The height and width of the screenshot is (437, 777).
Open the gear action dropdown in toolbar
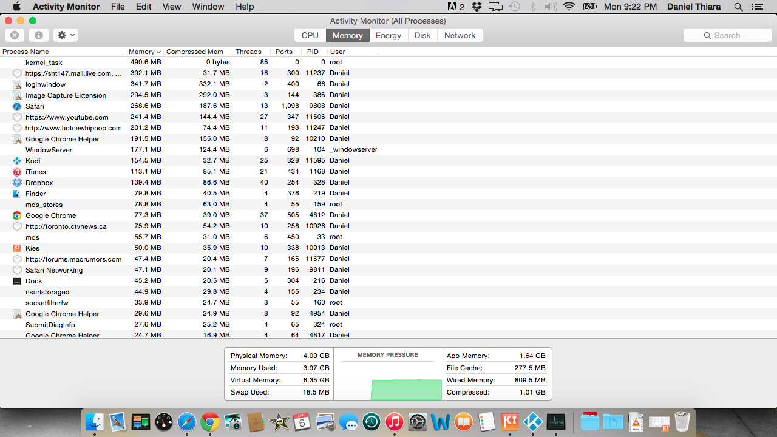[x=66, y=35]
